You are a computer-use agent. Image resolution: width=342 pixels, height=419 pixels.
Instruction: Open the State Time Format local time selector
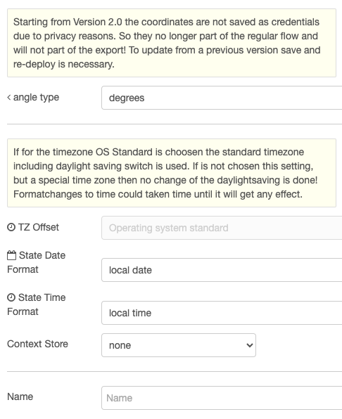click(222, 313)
